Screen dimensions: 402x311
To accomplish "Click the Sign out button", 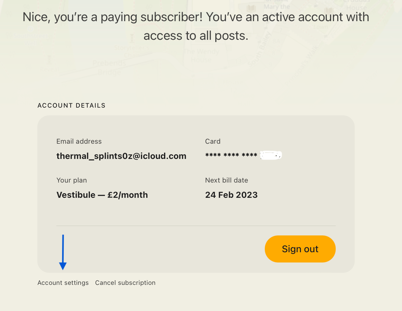I will (300, 249).
